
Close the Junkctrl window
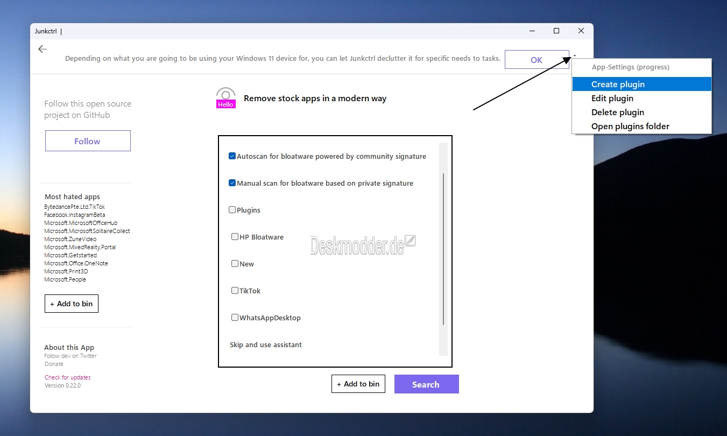pyautogui.click(x=581, y=31)
